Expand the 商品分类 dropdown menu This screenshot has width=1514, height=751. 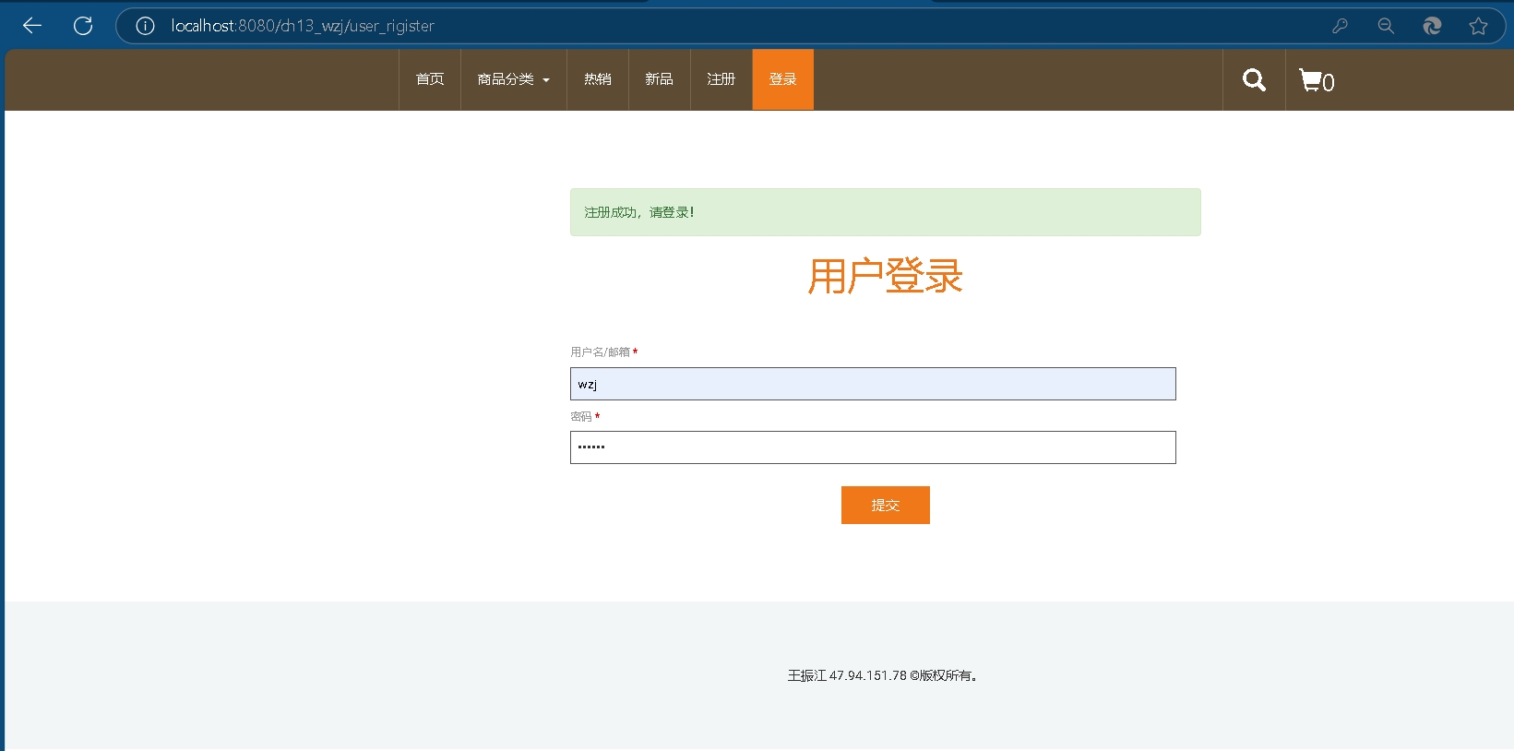point(513,79)
